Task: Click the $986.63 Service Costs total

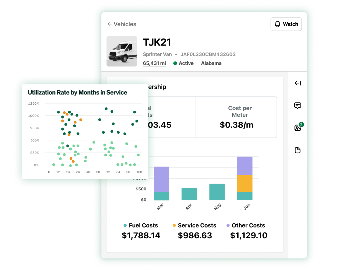Action: pos(195,235)
